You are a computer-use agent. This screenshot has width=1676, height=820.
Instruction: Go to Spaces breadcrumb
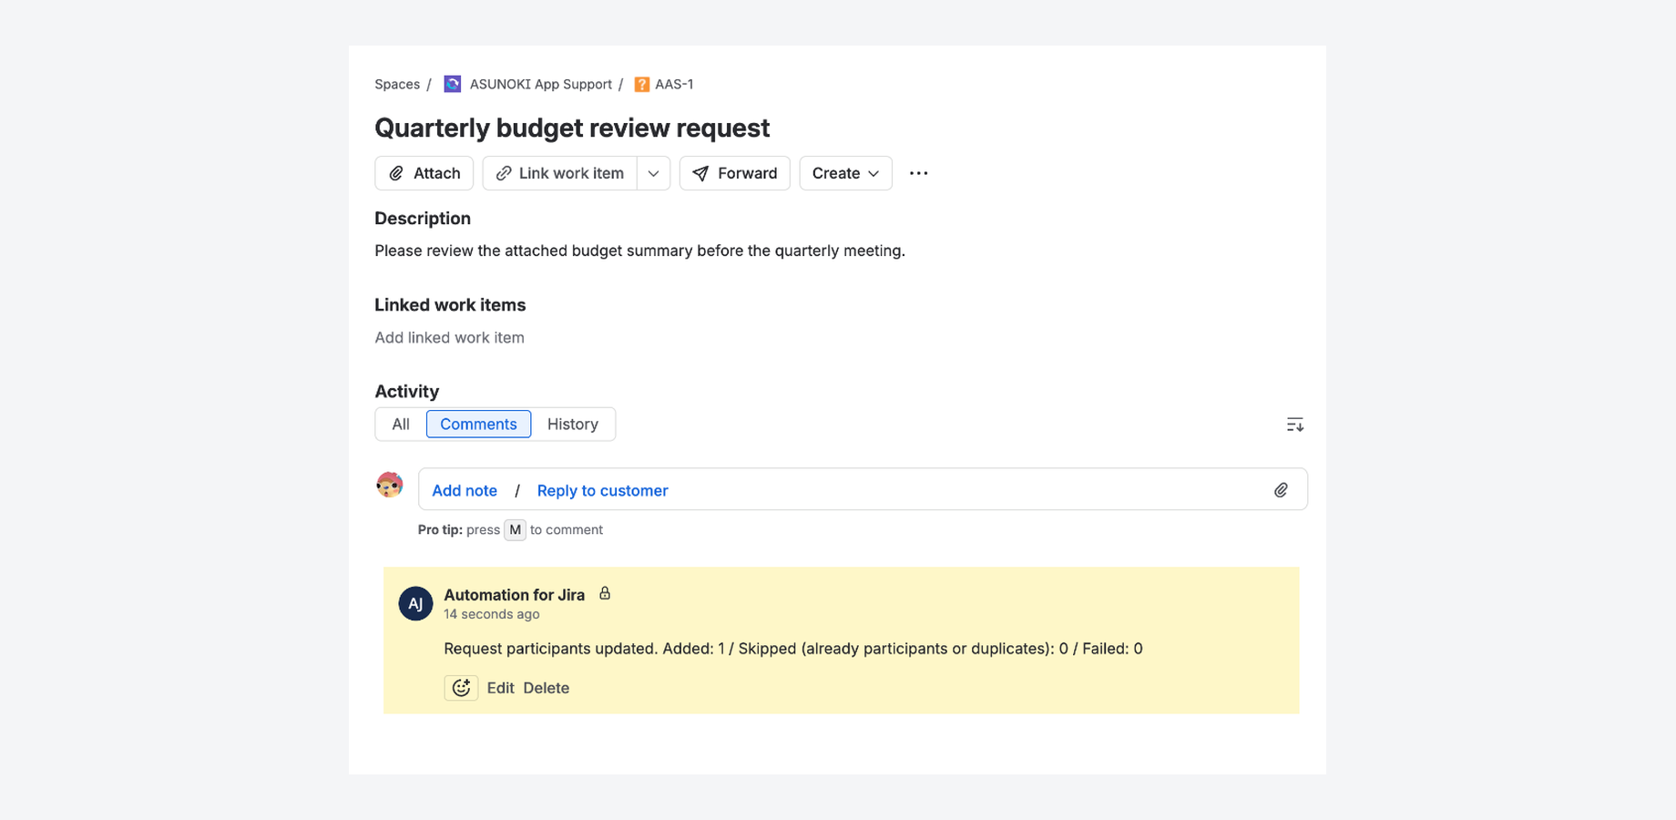tap(397, 85)
